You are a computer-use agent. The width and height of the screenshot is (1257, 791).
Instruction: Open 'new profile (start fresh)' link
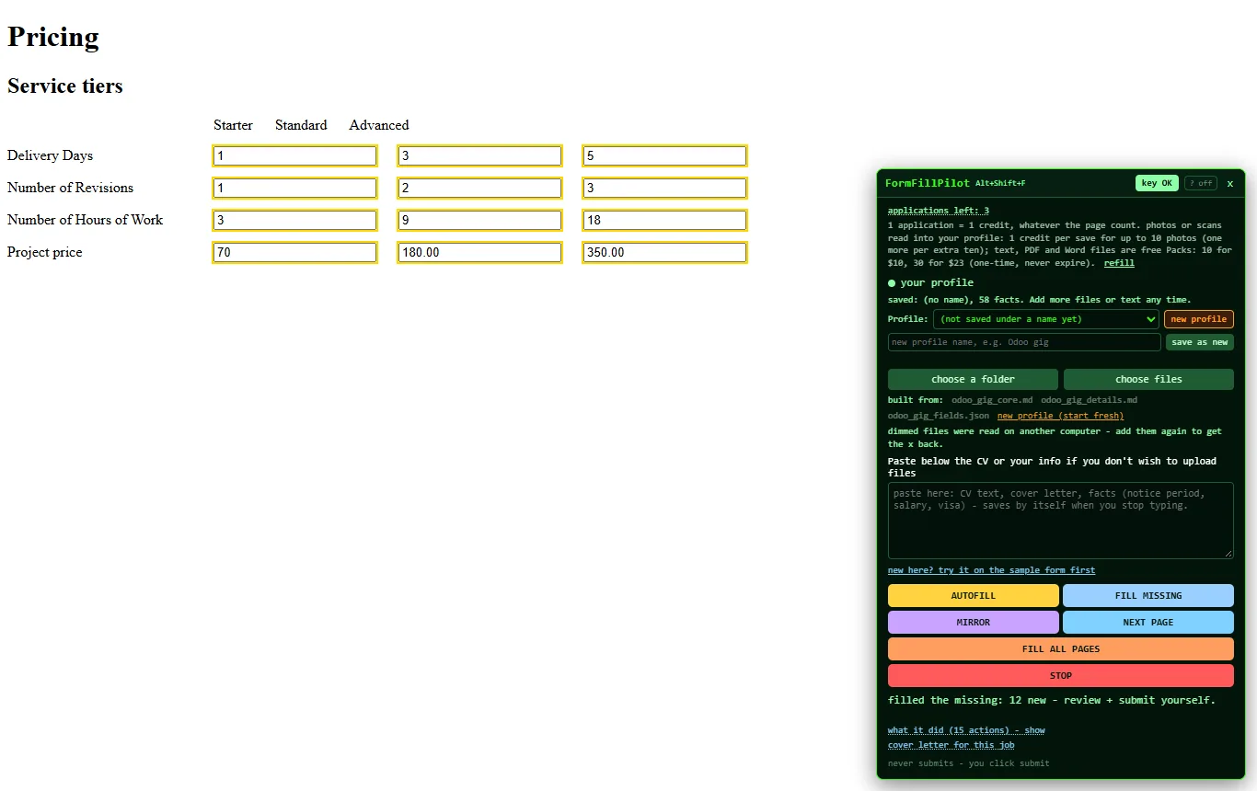[1060, 416]
